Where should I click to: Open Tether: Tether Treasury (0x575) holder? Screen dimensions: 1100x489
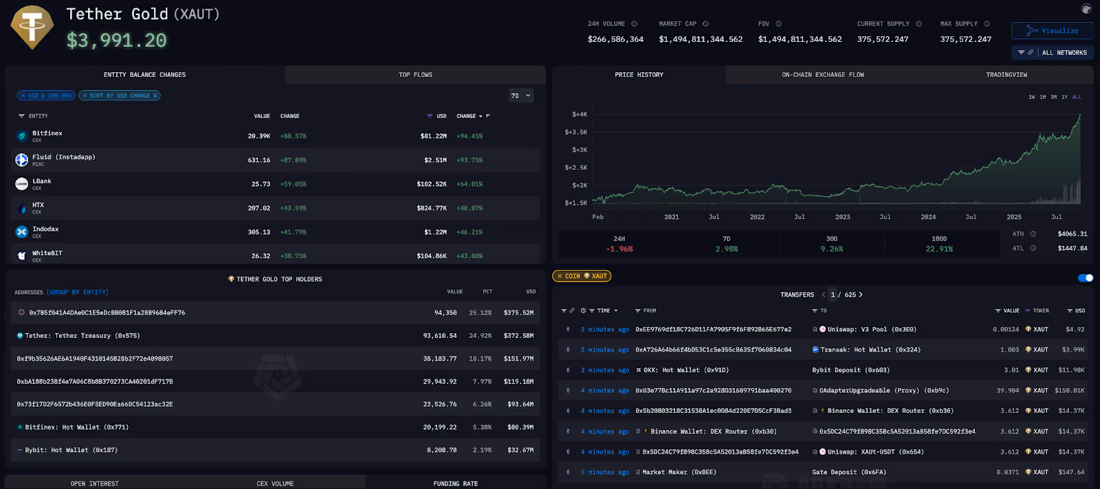82,336
